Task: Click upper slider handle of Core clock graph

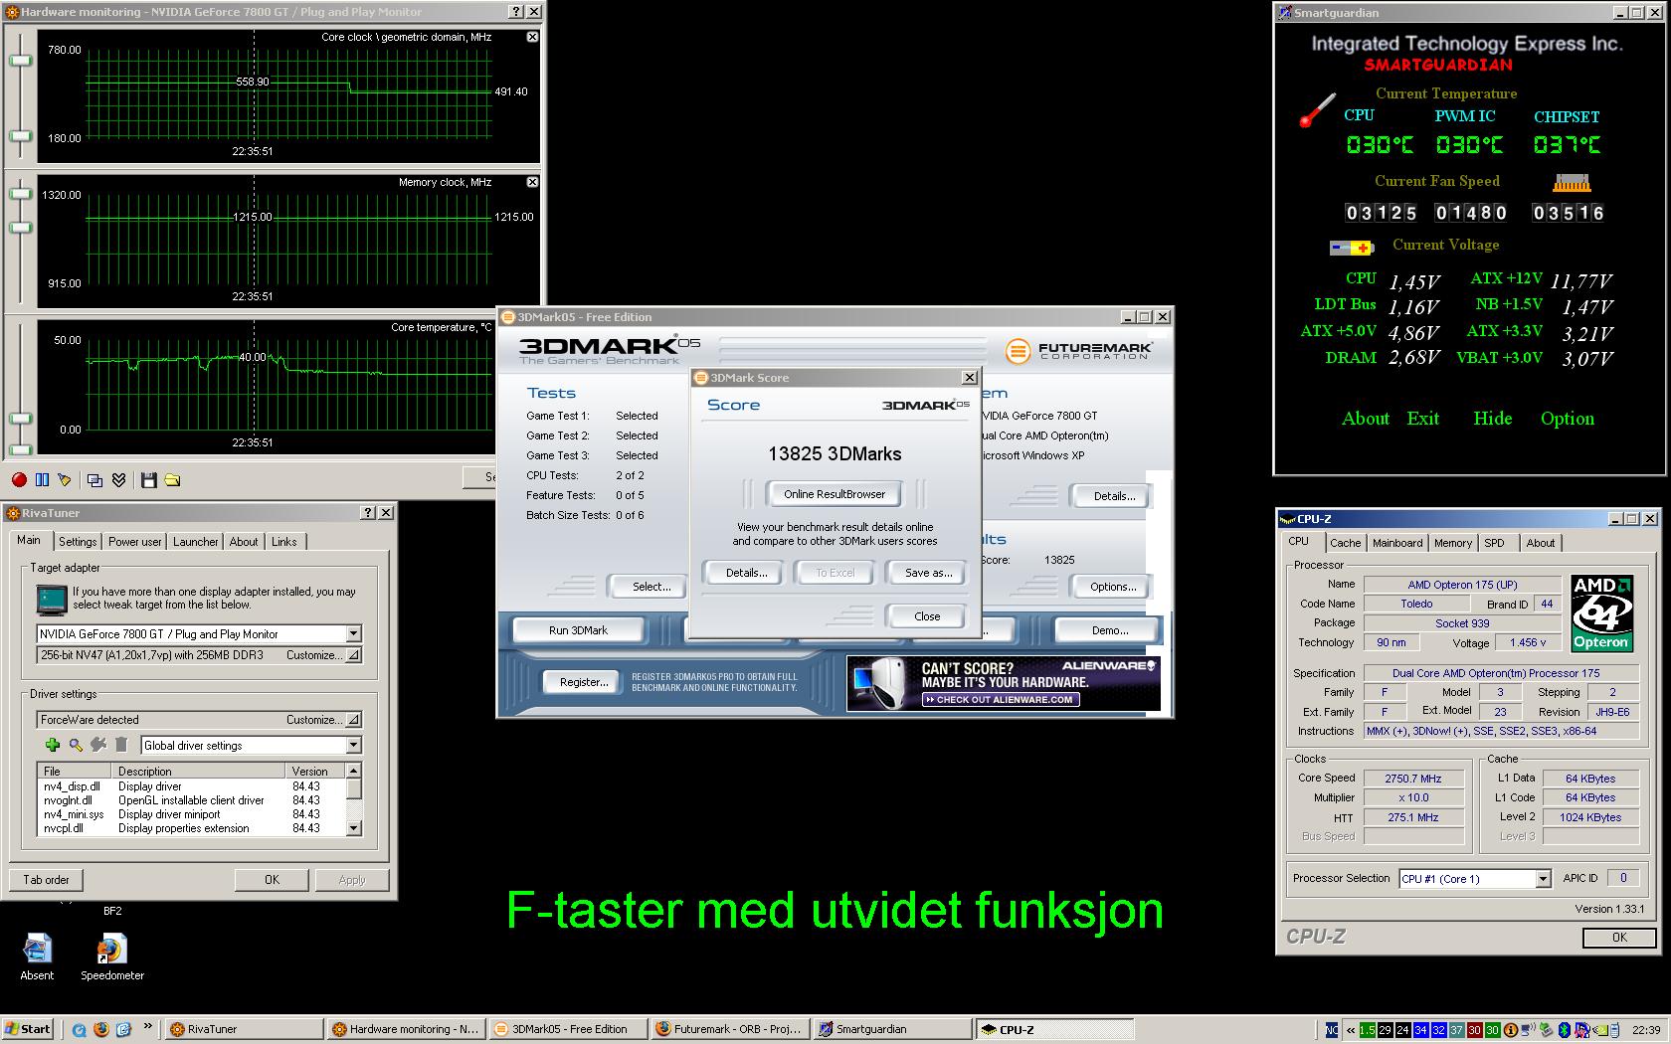Action: tap(20, 61)
